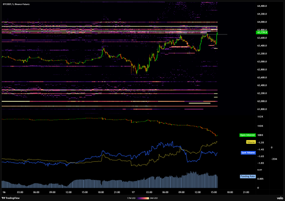
Task: Click the 7.7M USD legend minimum label
Action: tap(131, 198)
